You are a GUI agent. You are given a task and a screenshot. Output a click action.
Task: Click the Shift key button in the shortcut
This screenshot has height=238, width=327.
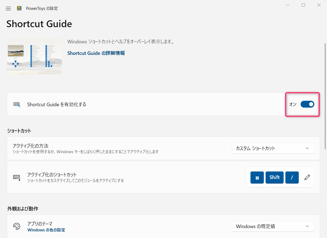coord(274,177)
